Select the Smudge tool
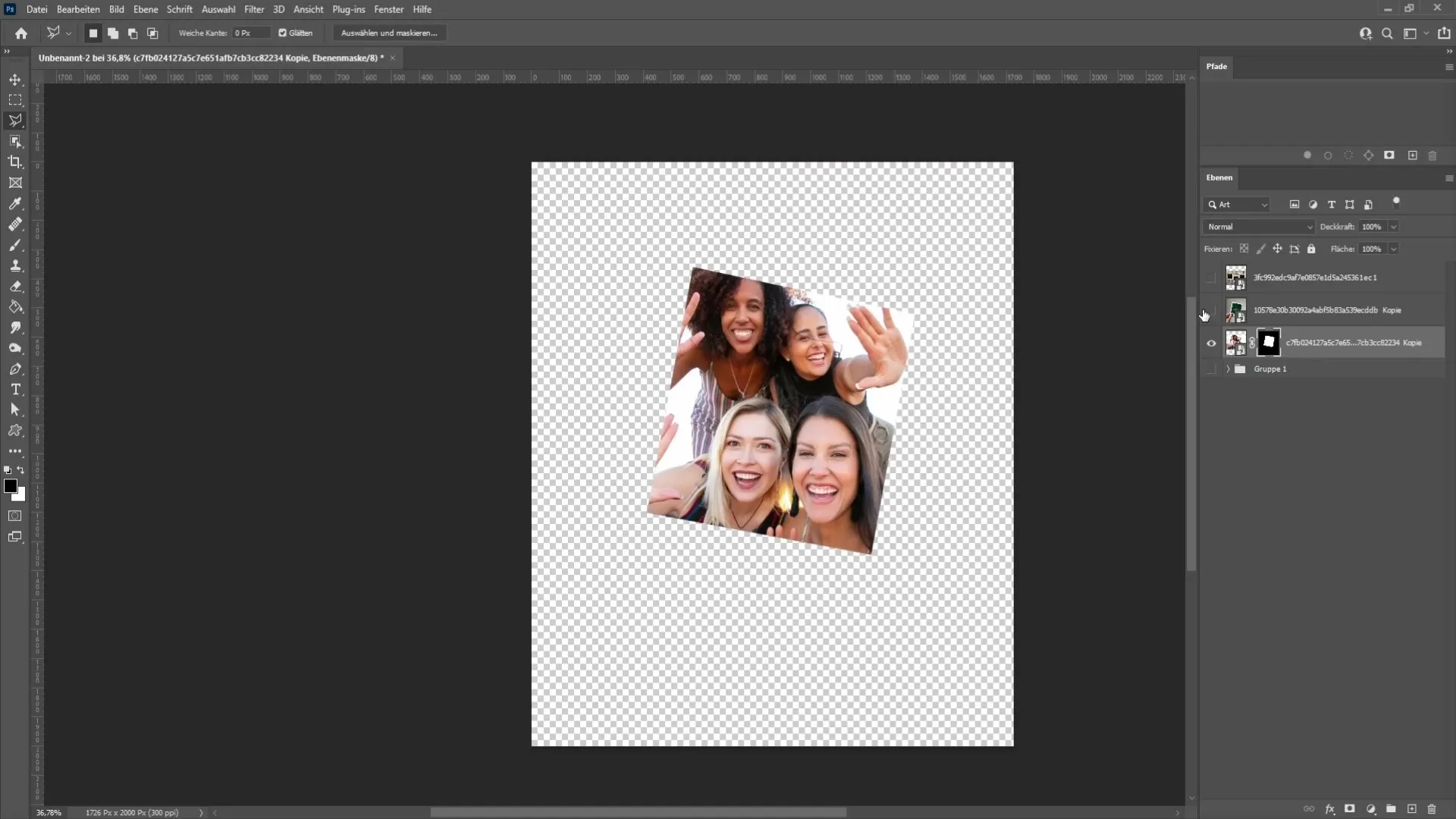 point(15,328)
